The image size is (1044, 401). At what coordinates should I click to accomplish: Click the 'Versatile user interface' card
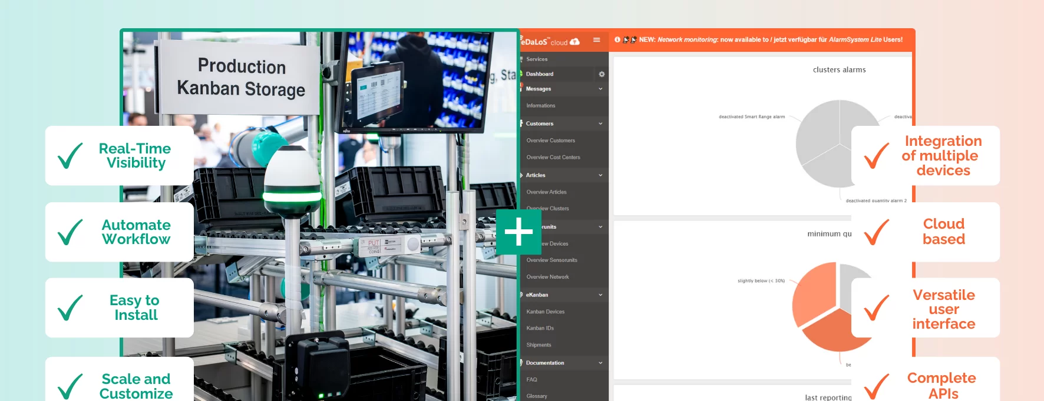click(926, 308)
